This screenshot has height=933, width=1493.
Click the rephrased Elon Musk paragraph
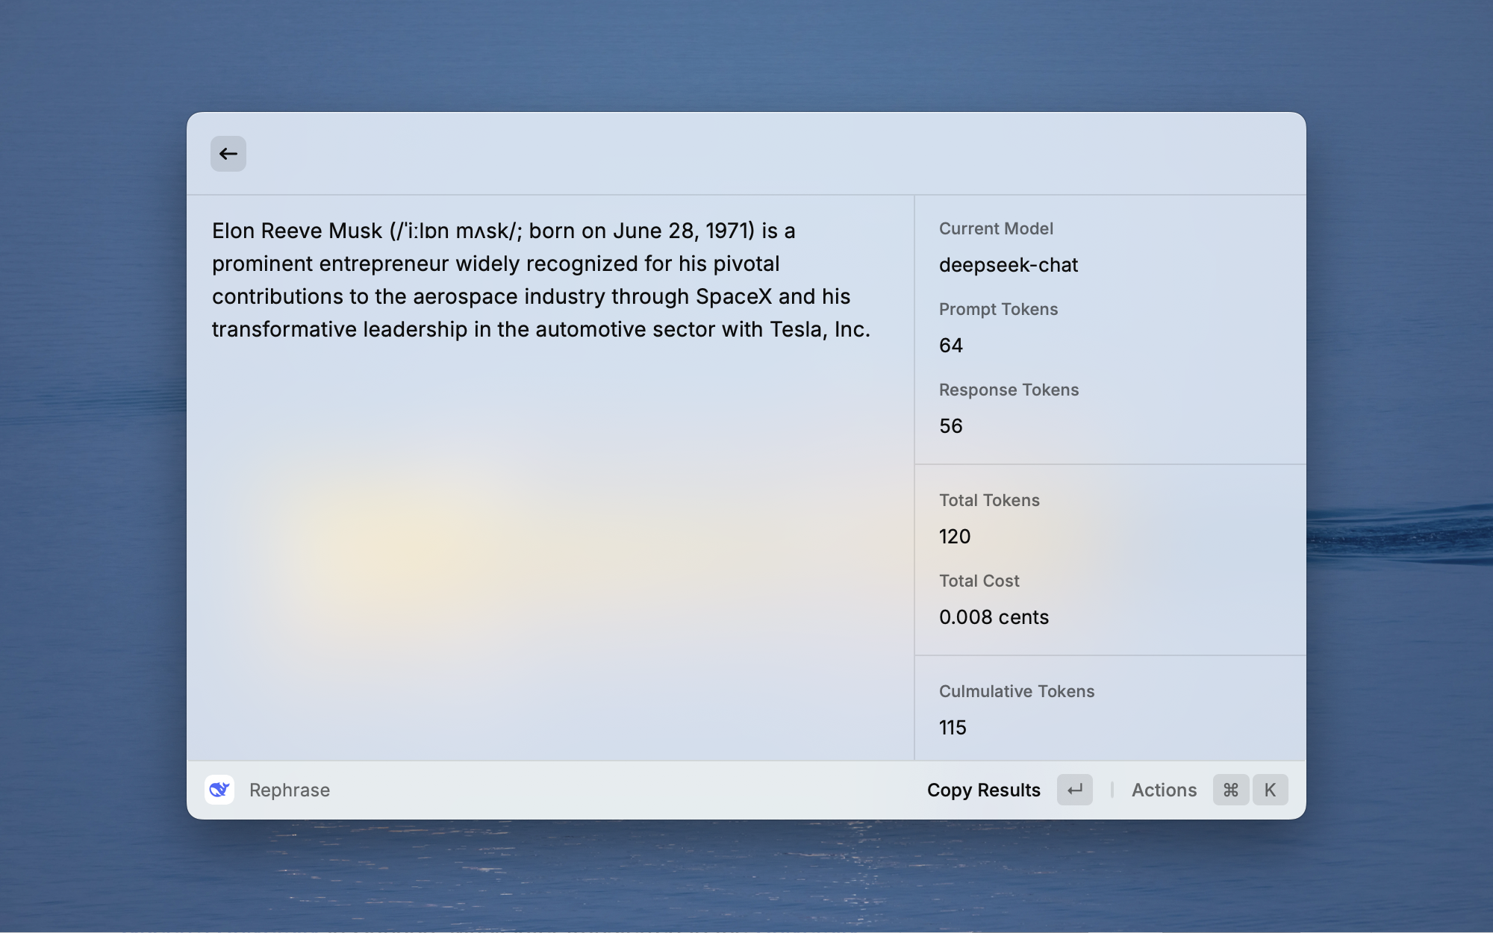tap(540, 280)
